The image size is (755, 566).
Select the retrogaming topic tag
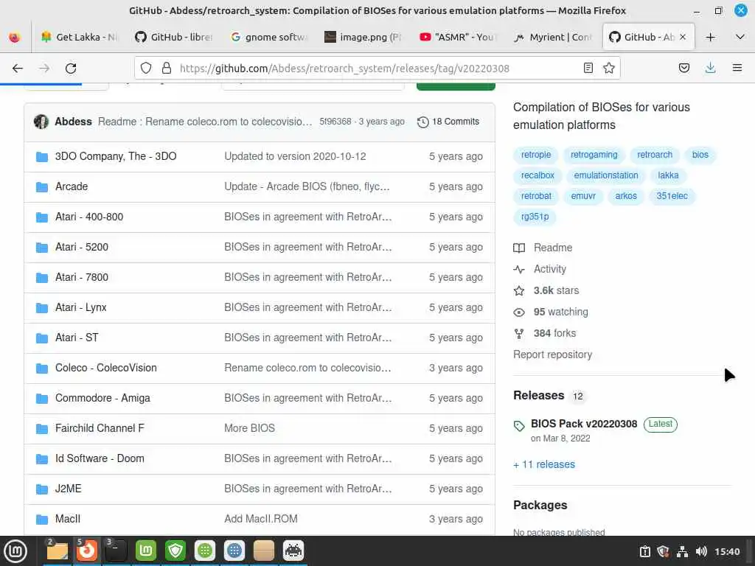594,155
